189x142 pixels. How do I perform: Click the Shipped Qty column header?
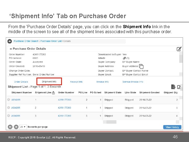[171, 93]
